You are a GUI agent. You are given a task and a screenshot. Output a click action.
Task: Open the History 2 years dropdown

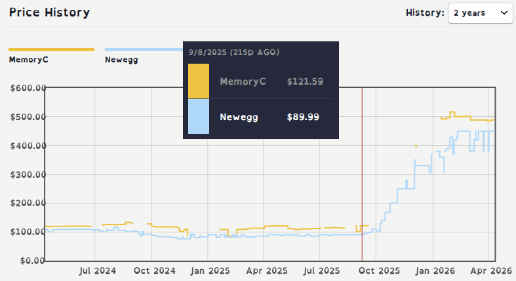tap(480, 13)
